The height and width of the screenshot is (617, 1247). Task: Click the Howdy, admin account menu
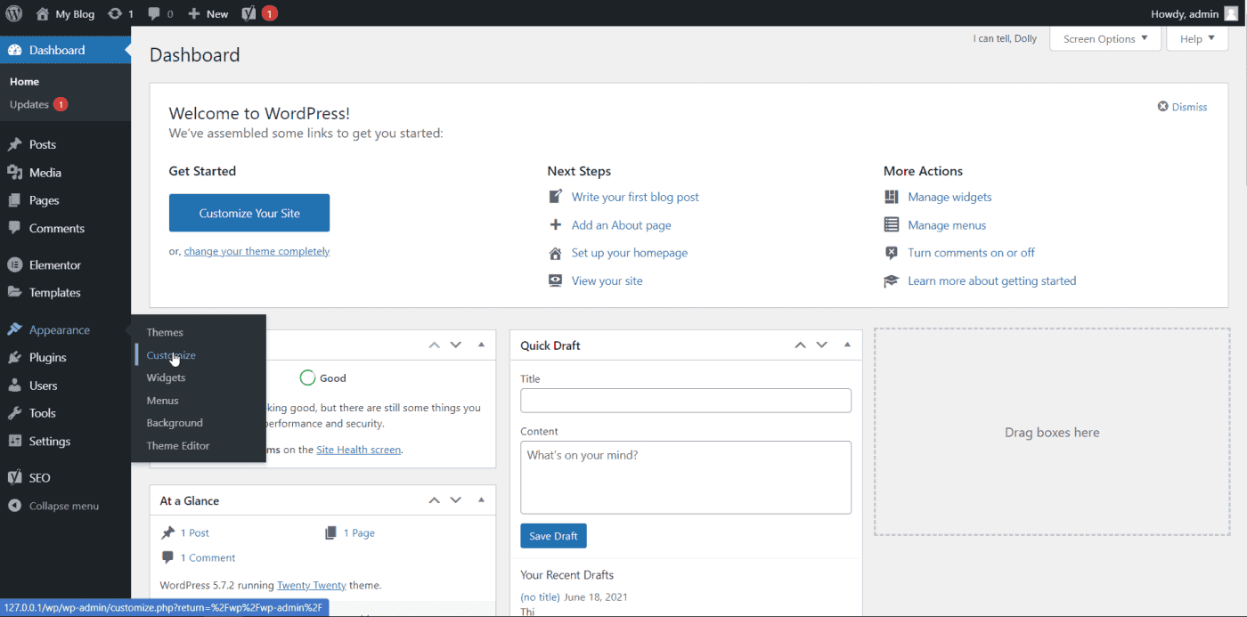coord(1194,13)
